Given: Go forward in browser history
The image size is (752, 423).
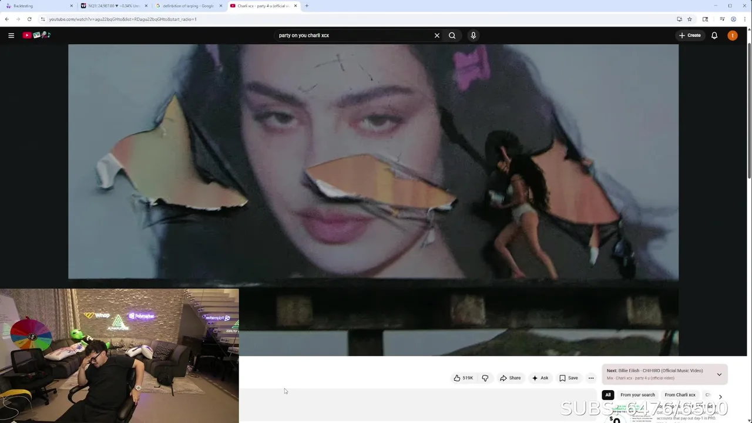Looking at the screenshot, I should coord(18,19).
